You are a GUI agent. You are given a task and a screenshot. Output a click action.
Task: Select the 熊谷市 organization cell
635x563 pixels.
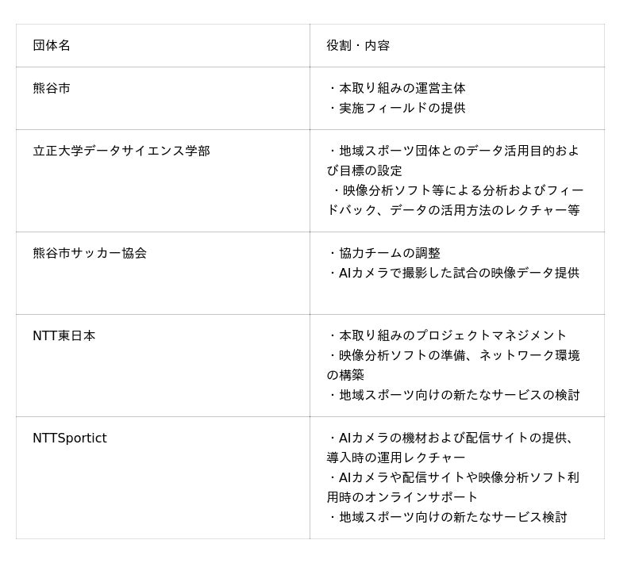[52, 89]
